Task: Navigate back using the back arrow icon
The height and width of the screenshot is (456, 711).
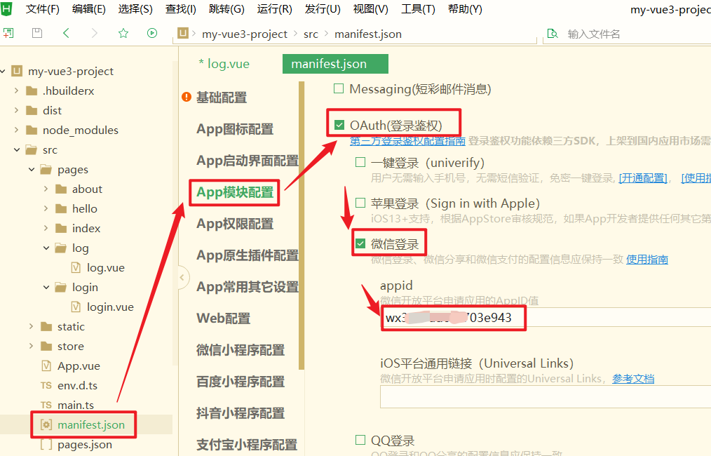Action: (65, 32)
